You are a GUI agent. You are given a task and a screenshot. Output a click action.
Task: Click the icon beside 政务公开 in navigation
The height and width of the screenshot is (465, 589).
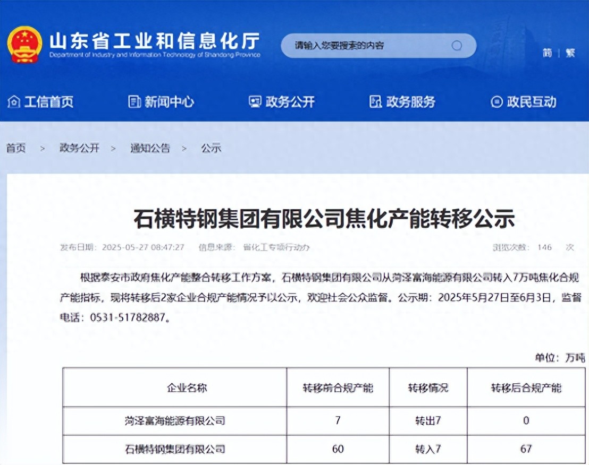[x=255, y=101]
